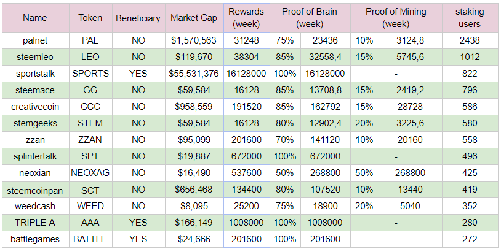Click the TRIPLE A name cell

click(x=35, y=223)
